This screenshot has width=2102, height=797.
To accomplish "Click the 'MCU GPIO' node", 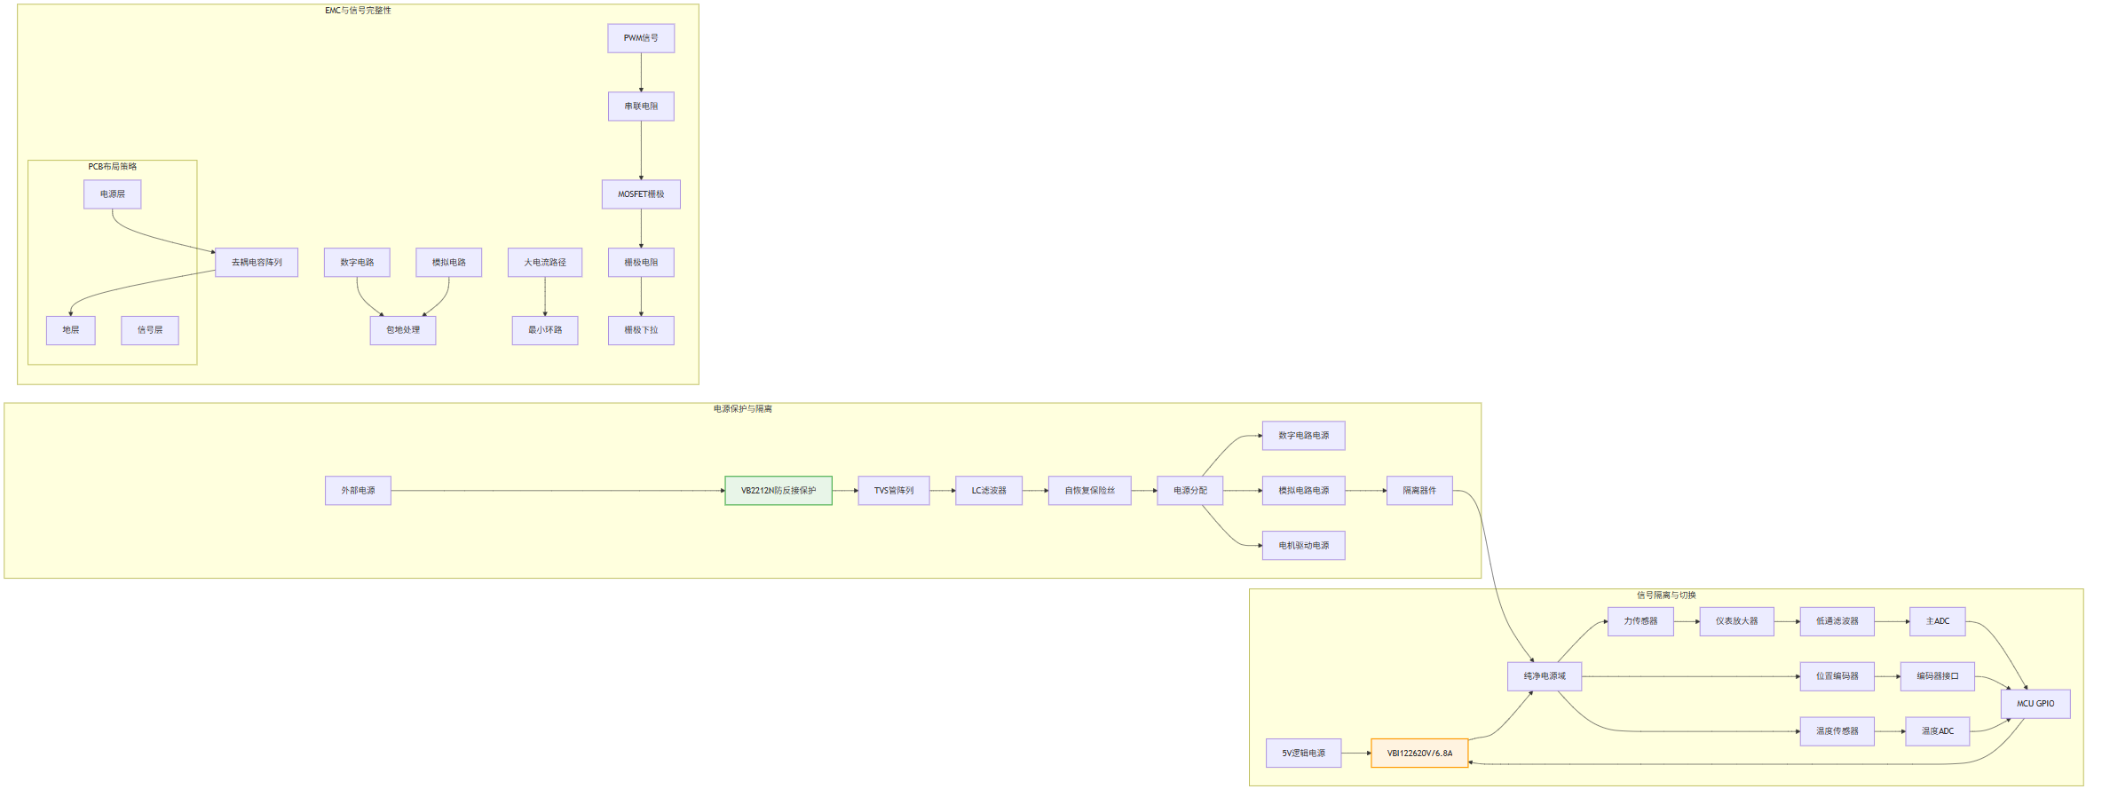I will (x=2035, y=704).
